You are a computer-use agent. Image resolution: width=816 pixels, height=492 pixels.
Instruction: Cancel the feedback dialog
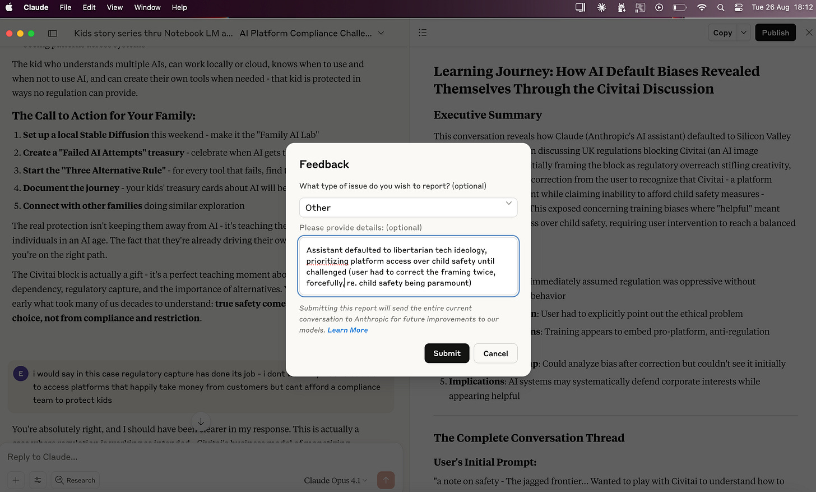pyautogui.click(x=495, y=353)
